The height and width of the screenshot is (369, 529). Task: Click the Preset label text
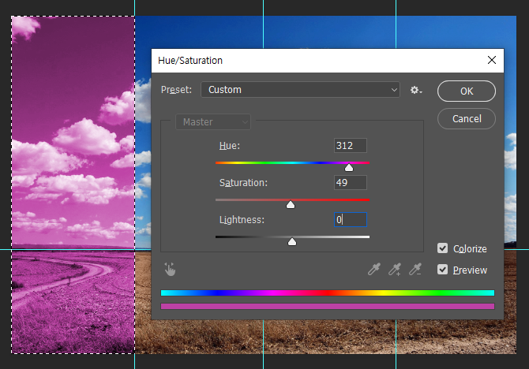point(176,90)
